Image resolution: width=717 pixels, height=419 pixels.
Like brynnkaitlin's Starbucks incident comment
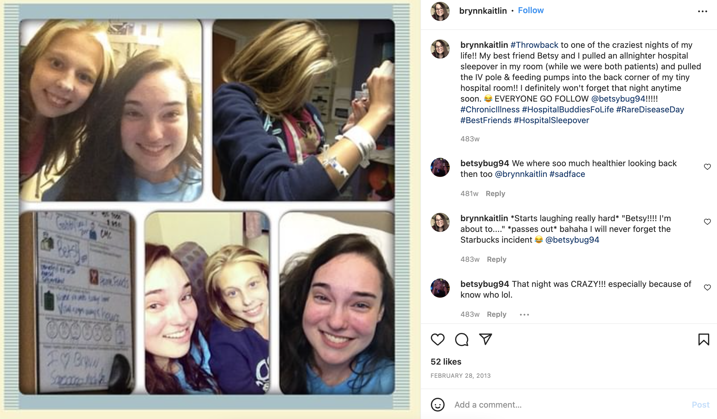point(707,222)
